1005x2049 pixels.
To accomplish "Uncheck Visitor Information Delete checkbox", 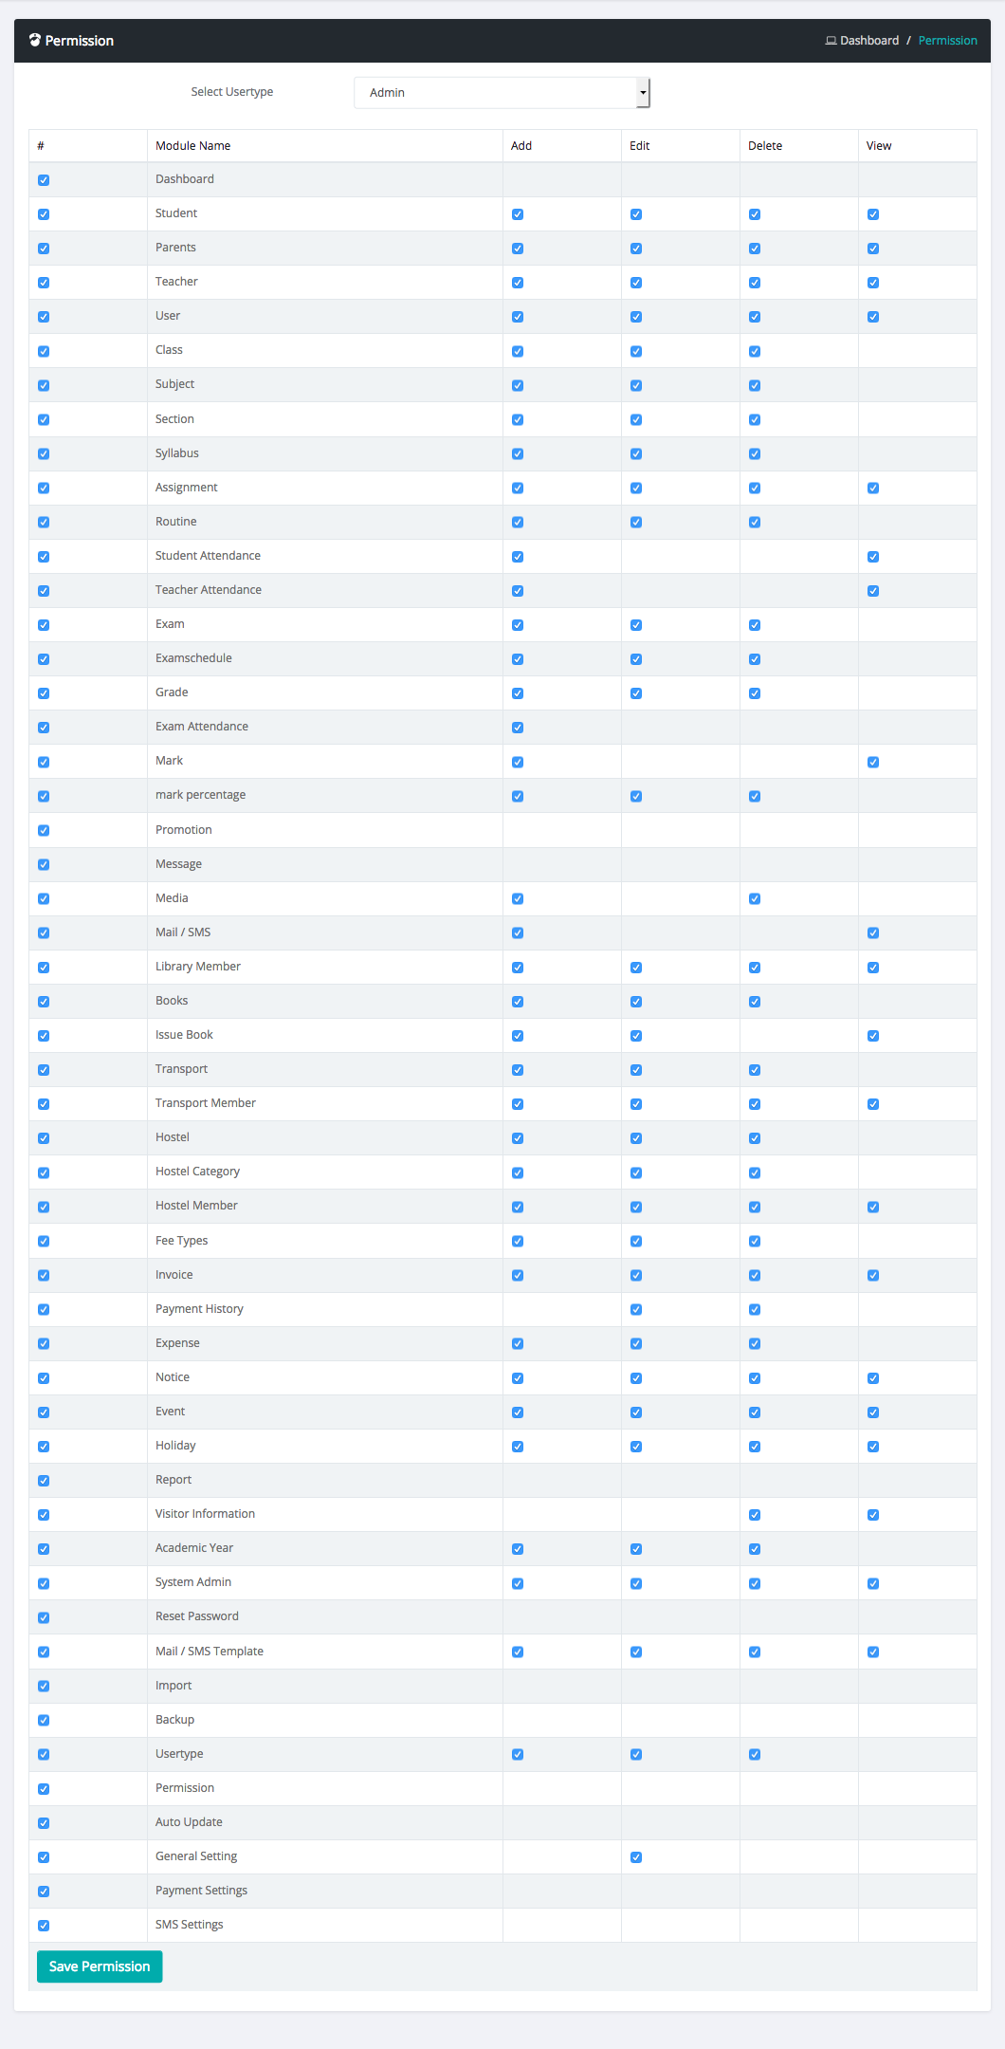I will click(755, 1515).
